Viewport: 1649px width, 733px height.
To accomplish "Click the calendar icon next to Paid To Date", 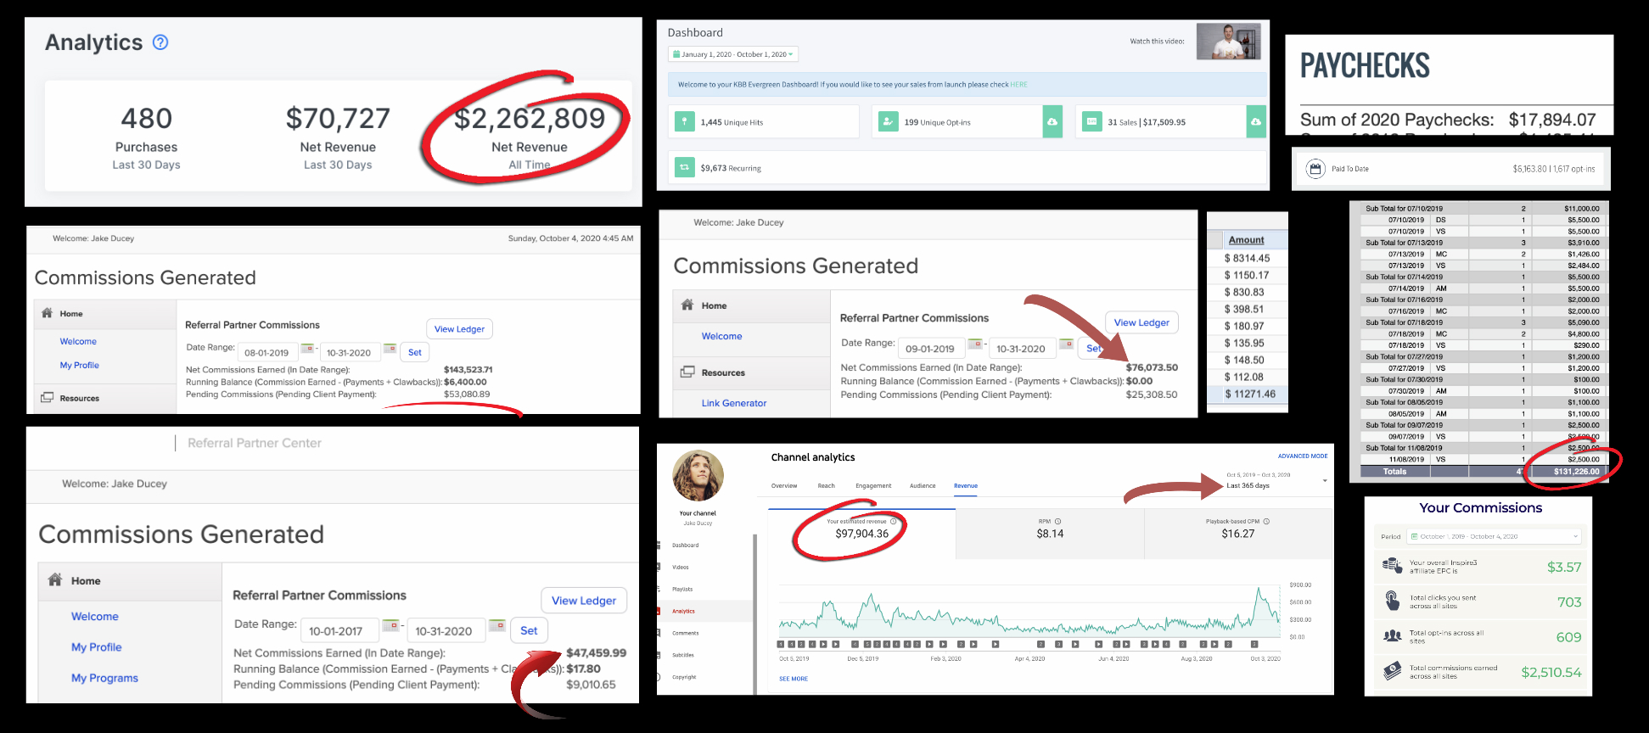I will click(1315, 169).
